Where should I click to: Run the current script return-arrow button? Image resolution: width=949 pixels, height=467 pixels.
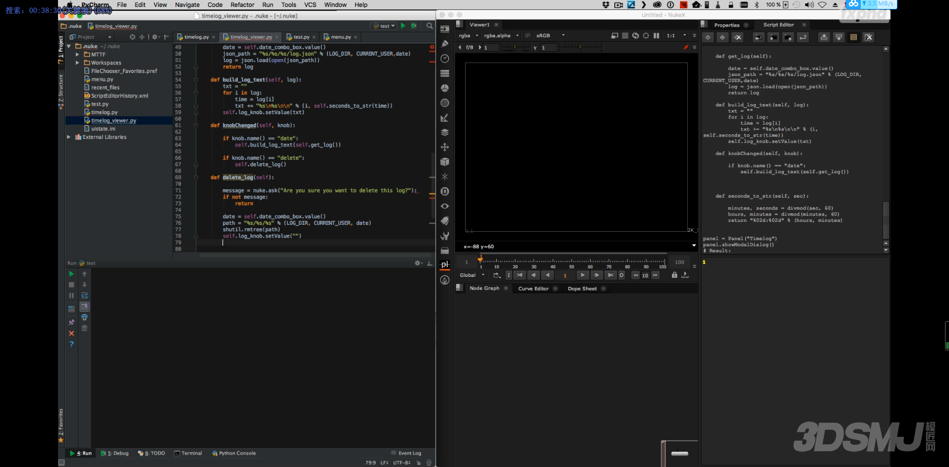click(x=803, y=37)
